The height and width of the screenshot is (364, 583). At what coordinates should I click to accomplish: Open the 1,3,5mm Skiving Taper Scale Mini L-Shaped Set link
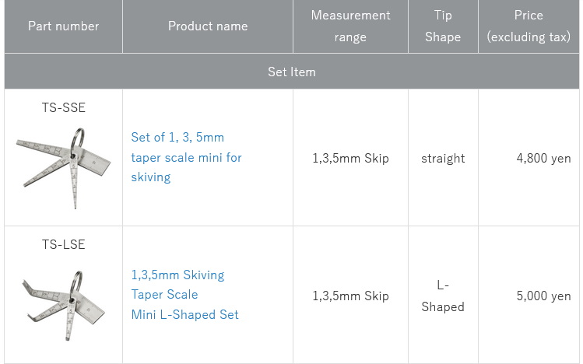185,295
